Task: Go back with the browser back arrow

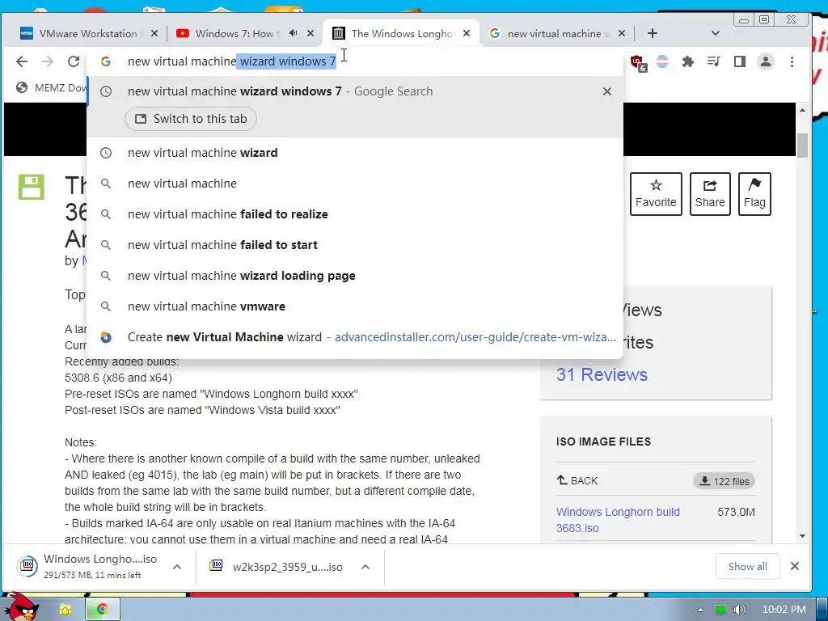Action: pyautogui.click(x=22, y=61)
